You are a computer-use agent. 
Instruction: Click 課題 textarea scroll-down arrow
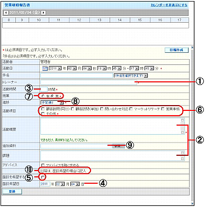pyautogui.click(x=183, y=159)
